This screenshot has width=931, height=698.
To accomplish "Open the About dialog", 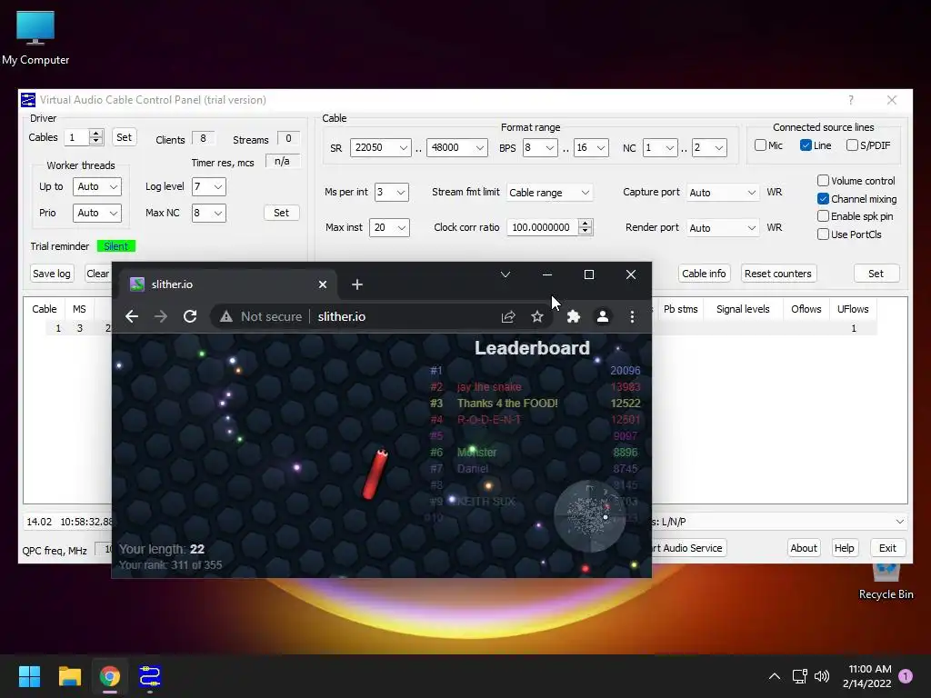I will click(x=804, y=548).
